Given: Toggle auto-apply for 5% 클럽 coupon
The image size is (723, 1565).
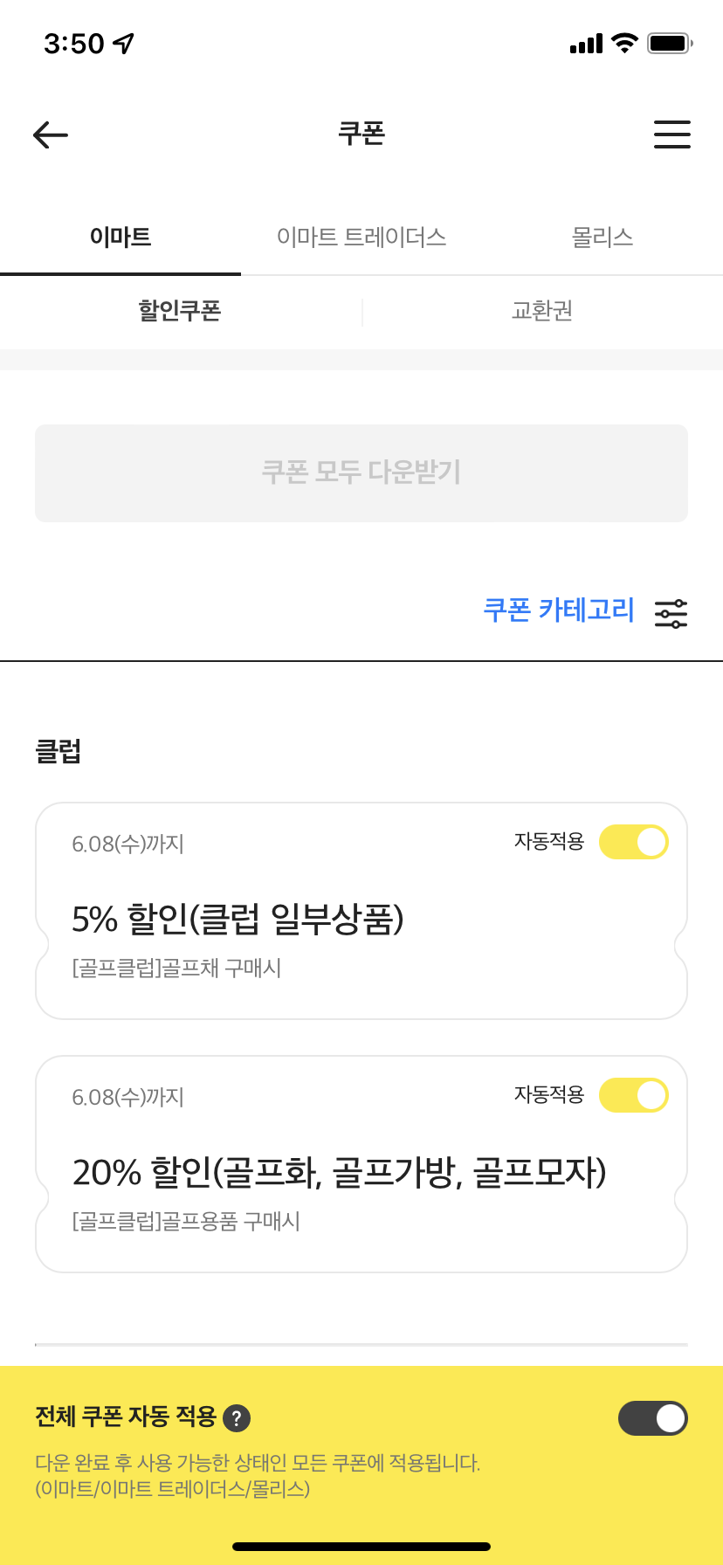Looking at the screenshot, I should pyautogui.click(x=633, y=842).
